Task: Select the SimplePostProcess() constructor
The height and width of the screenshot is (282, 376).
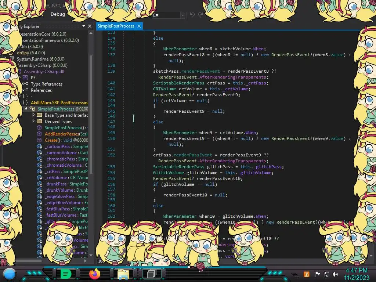Action: [66, 127]
